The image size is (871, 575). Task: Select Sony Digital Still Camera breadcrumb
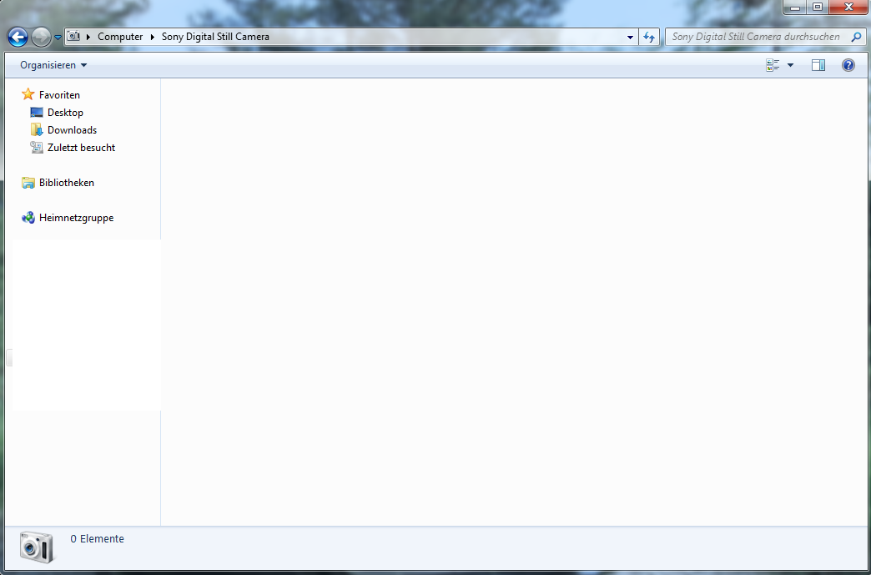pyautogui.click(x=215, y=37)
